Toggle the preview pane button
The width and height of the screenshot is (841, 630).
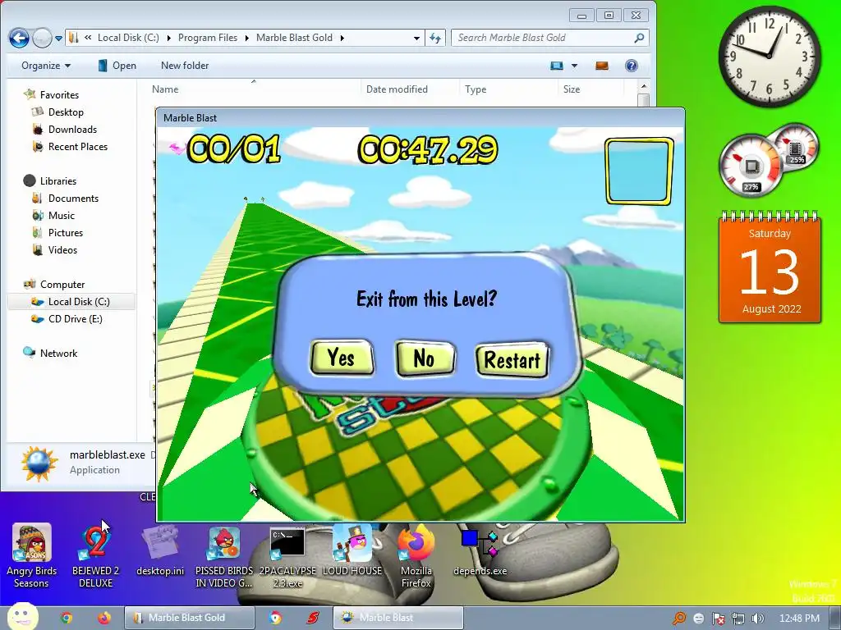pyautogui.click(x=602, y=66)
